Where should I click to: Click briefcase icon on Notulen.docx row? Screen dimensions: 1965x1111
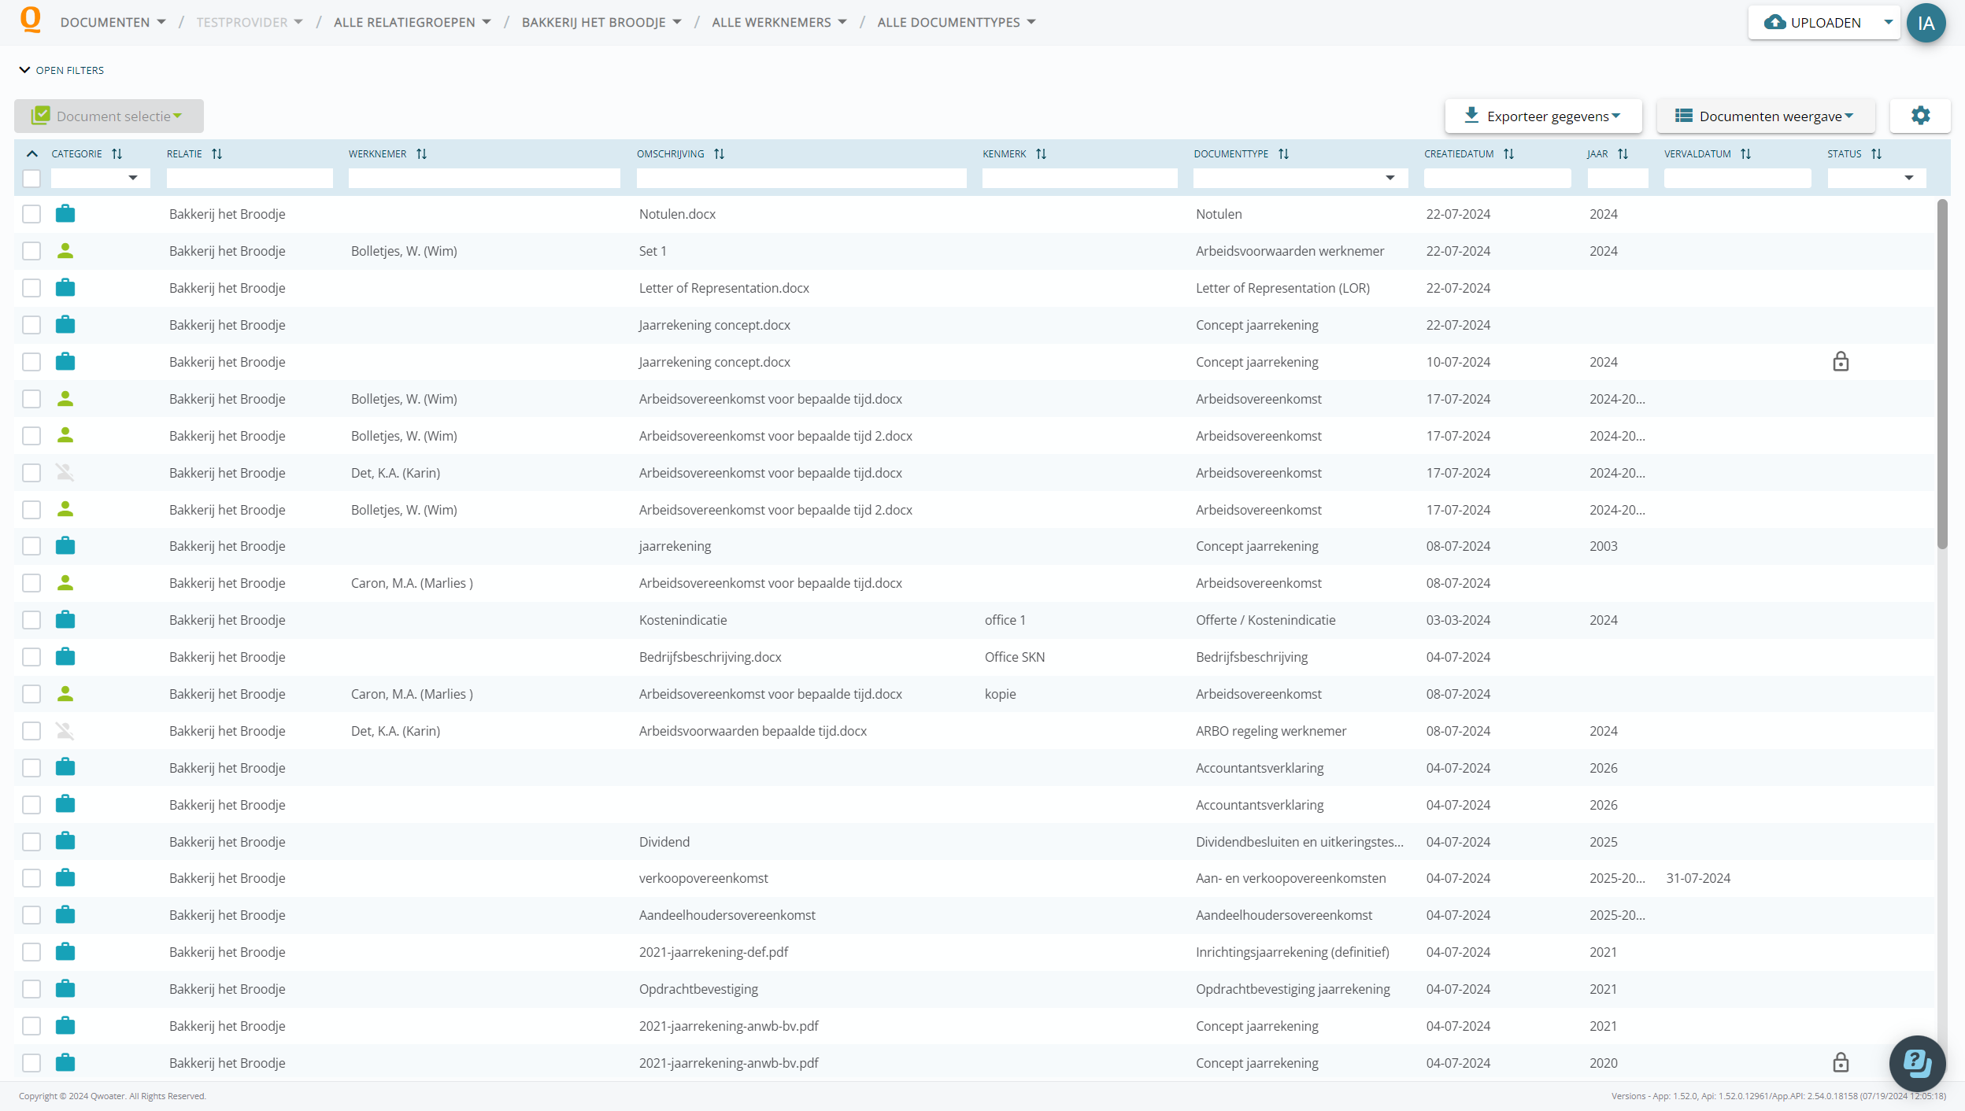pyautogui.click(x=65, y=214)
